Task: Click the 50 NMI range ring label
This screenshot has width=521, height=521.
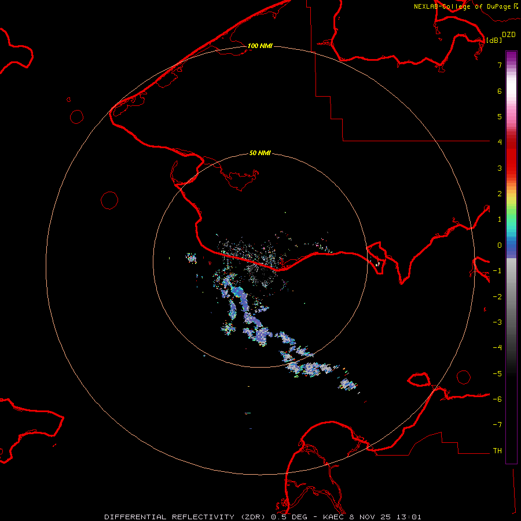Action: pos(260,153)
